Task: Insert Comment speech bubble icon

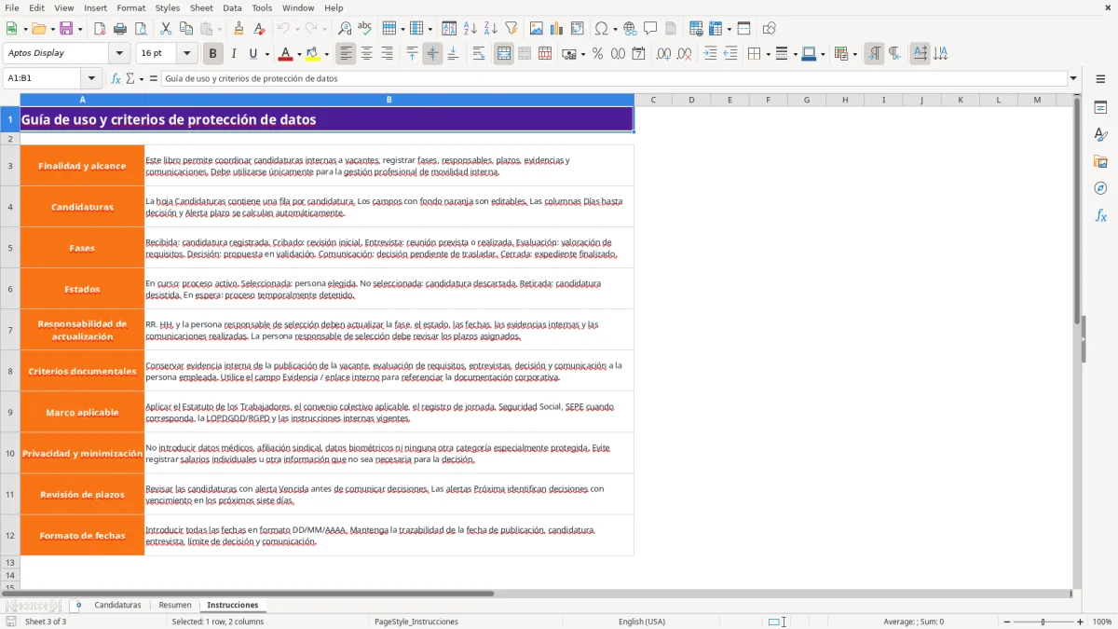Action: pos(650,29)
